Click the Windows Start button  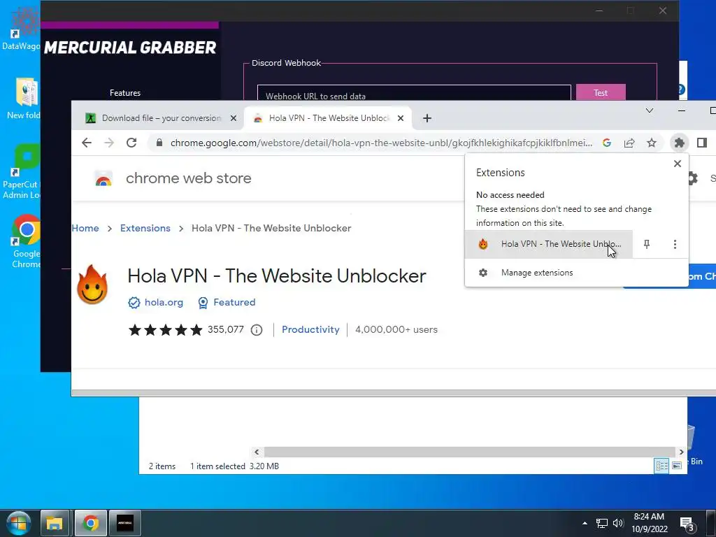point(18,523)
